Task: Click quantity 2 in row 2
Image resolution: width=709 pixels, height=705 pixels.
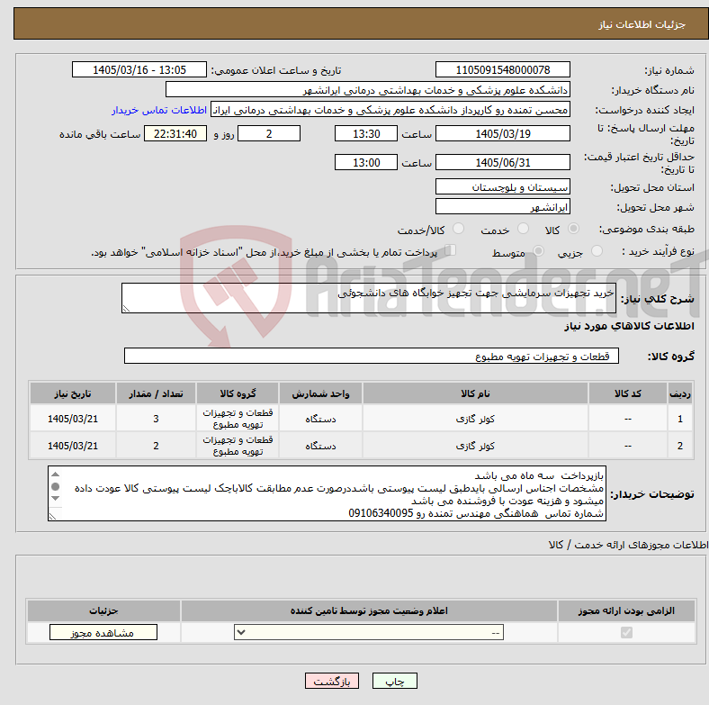Action: click(x=156, y=446)
